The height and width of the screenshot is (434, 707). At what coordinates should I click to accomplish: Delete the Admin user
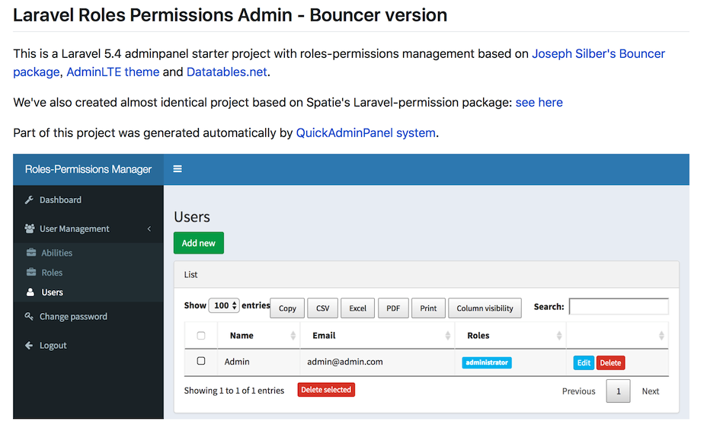pyautogui.click(x=610, y=362)
